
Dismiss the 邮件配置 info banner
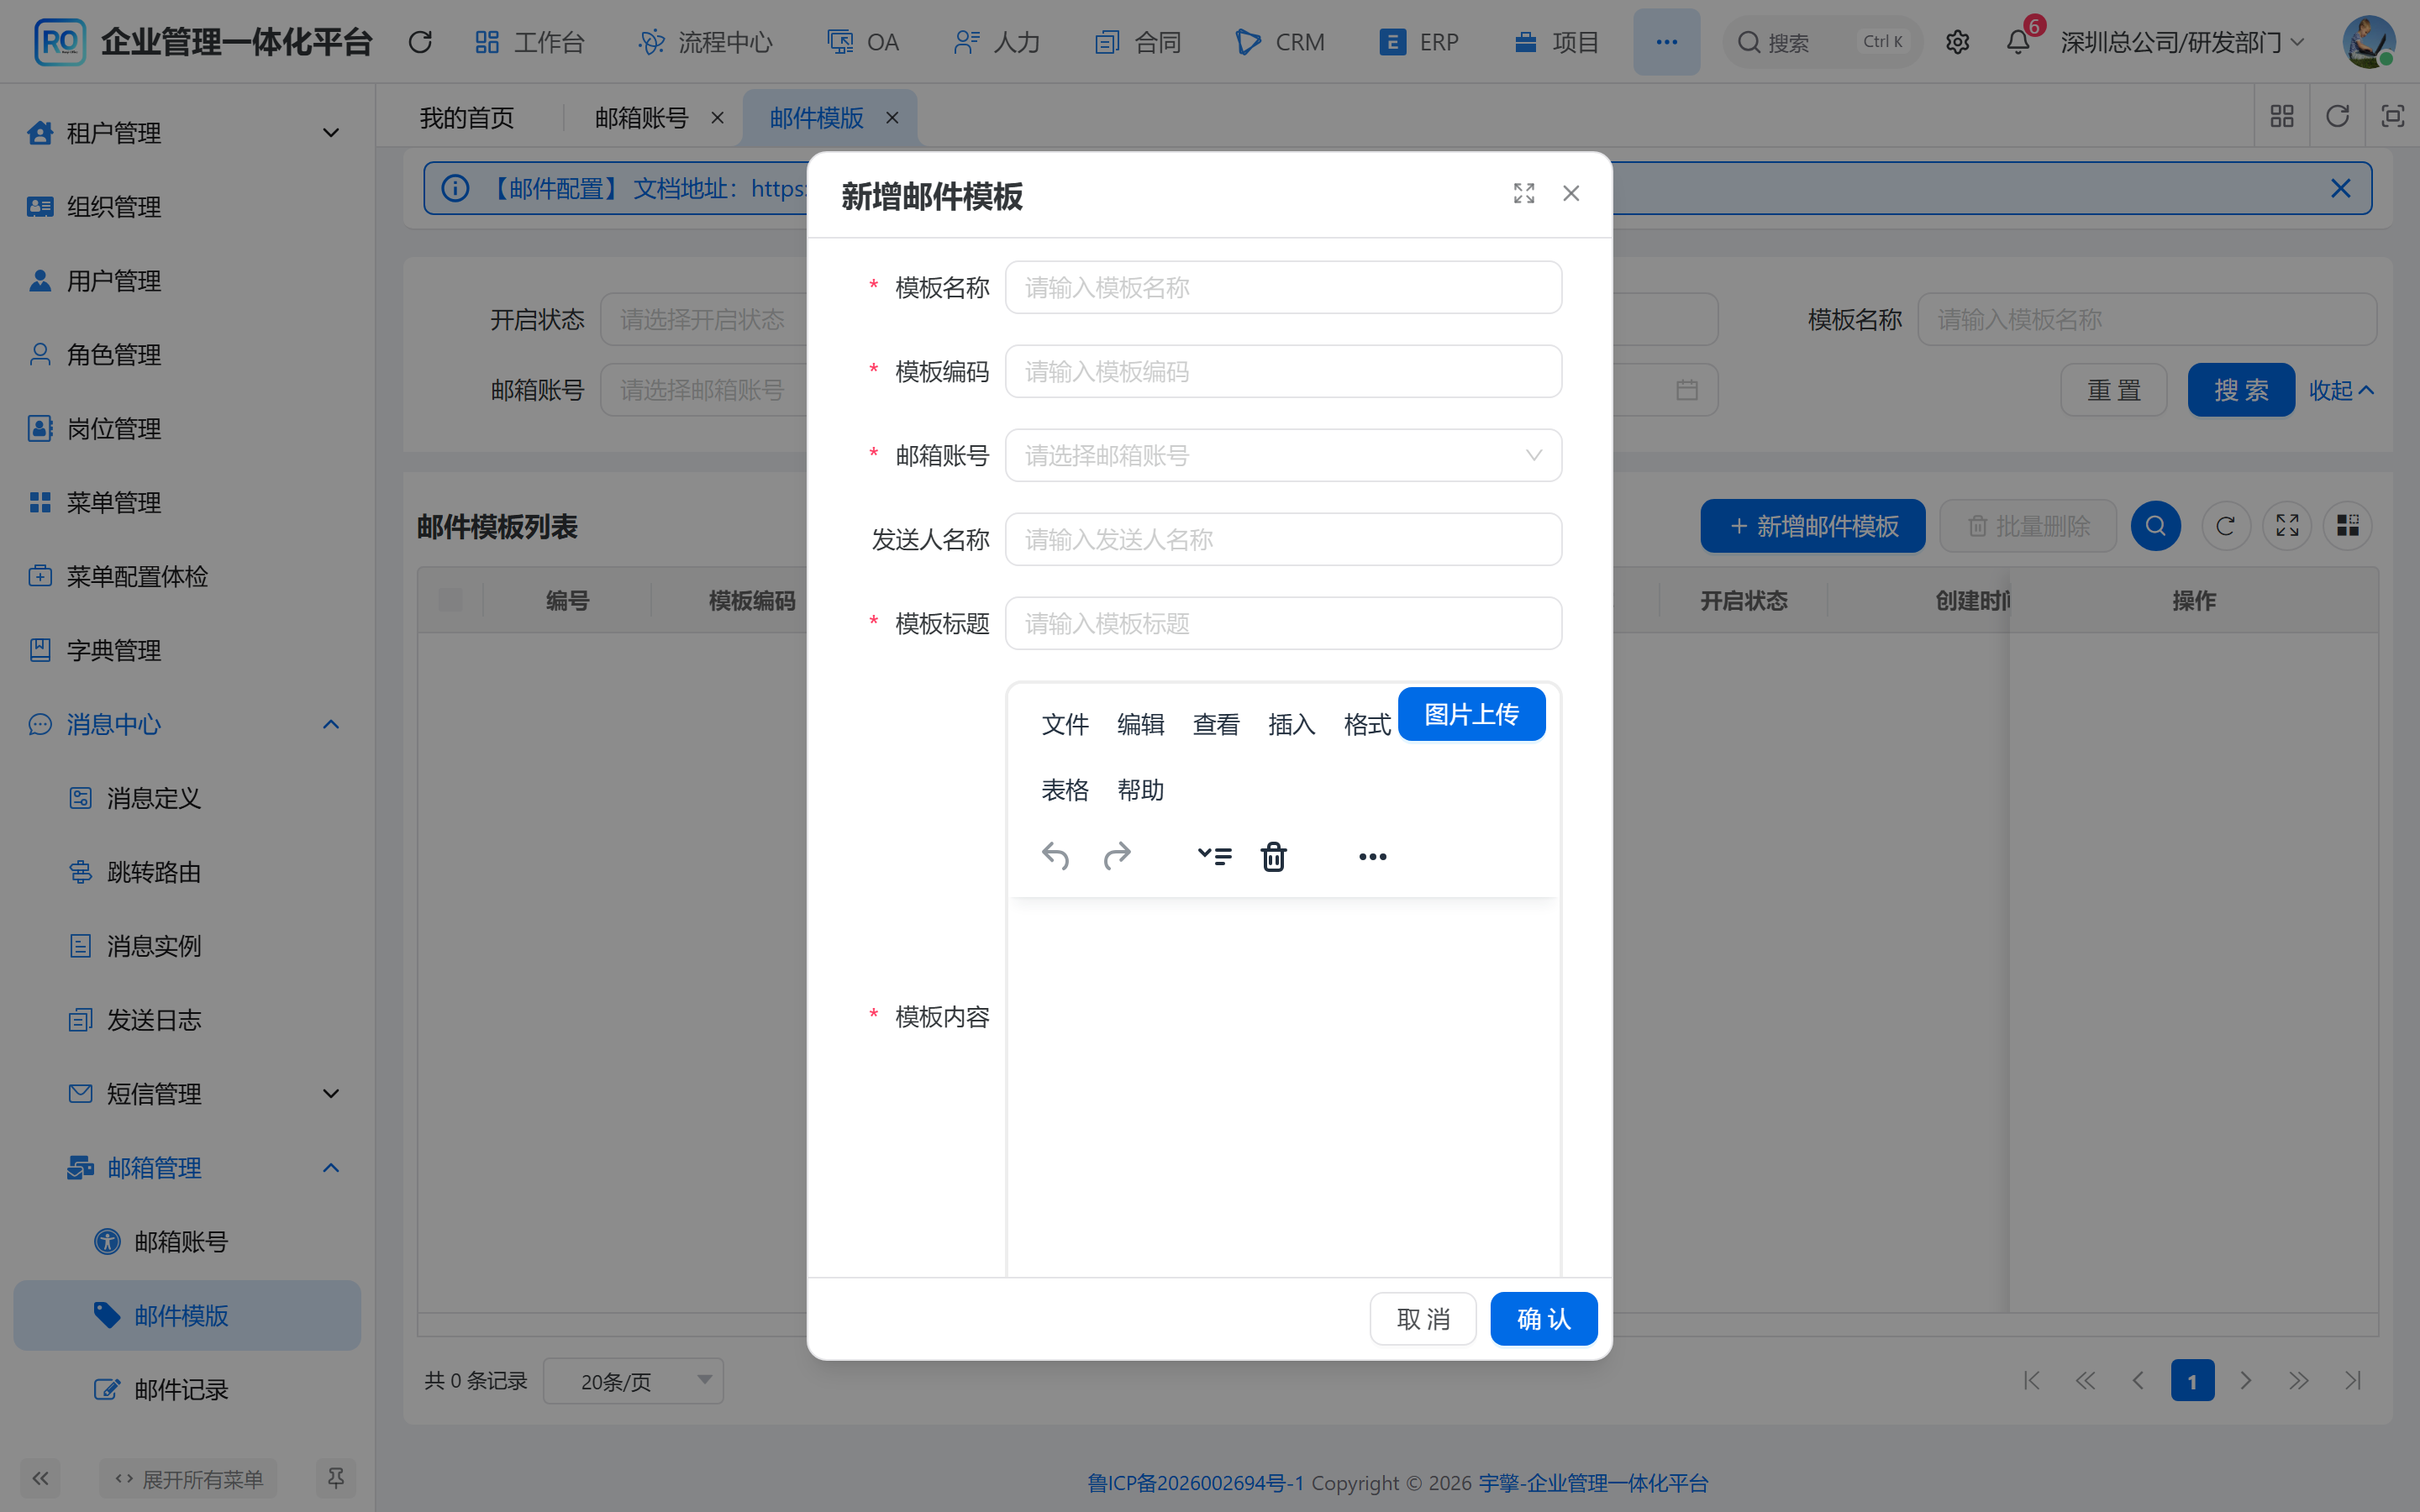click(2340, 188)
